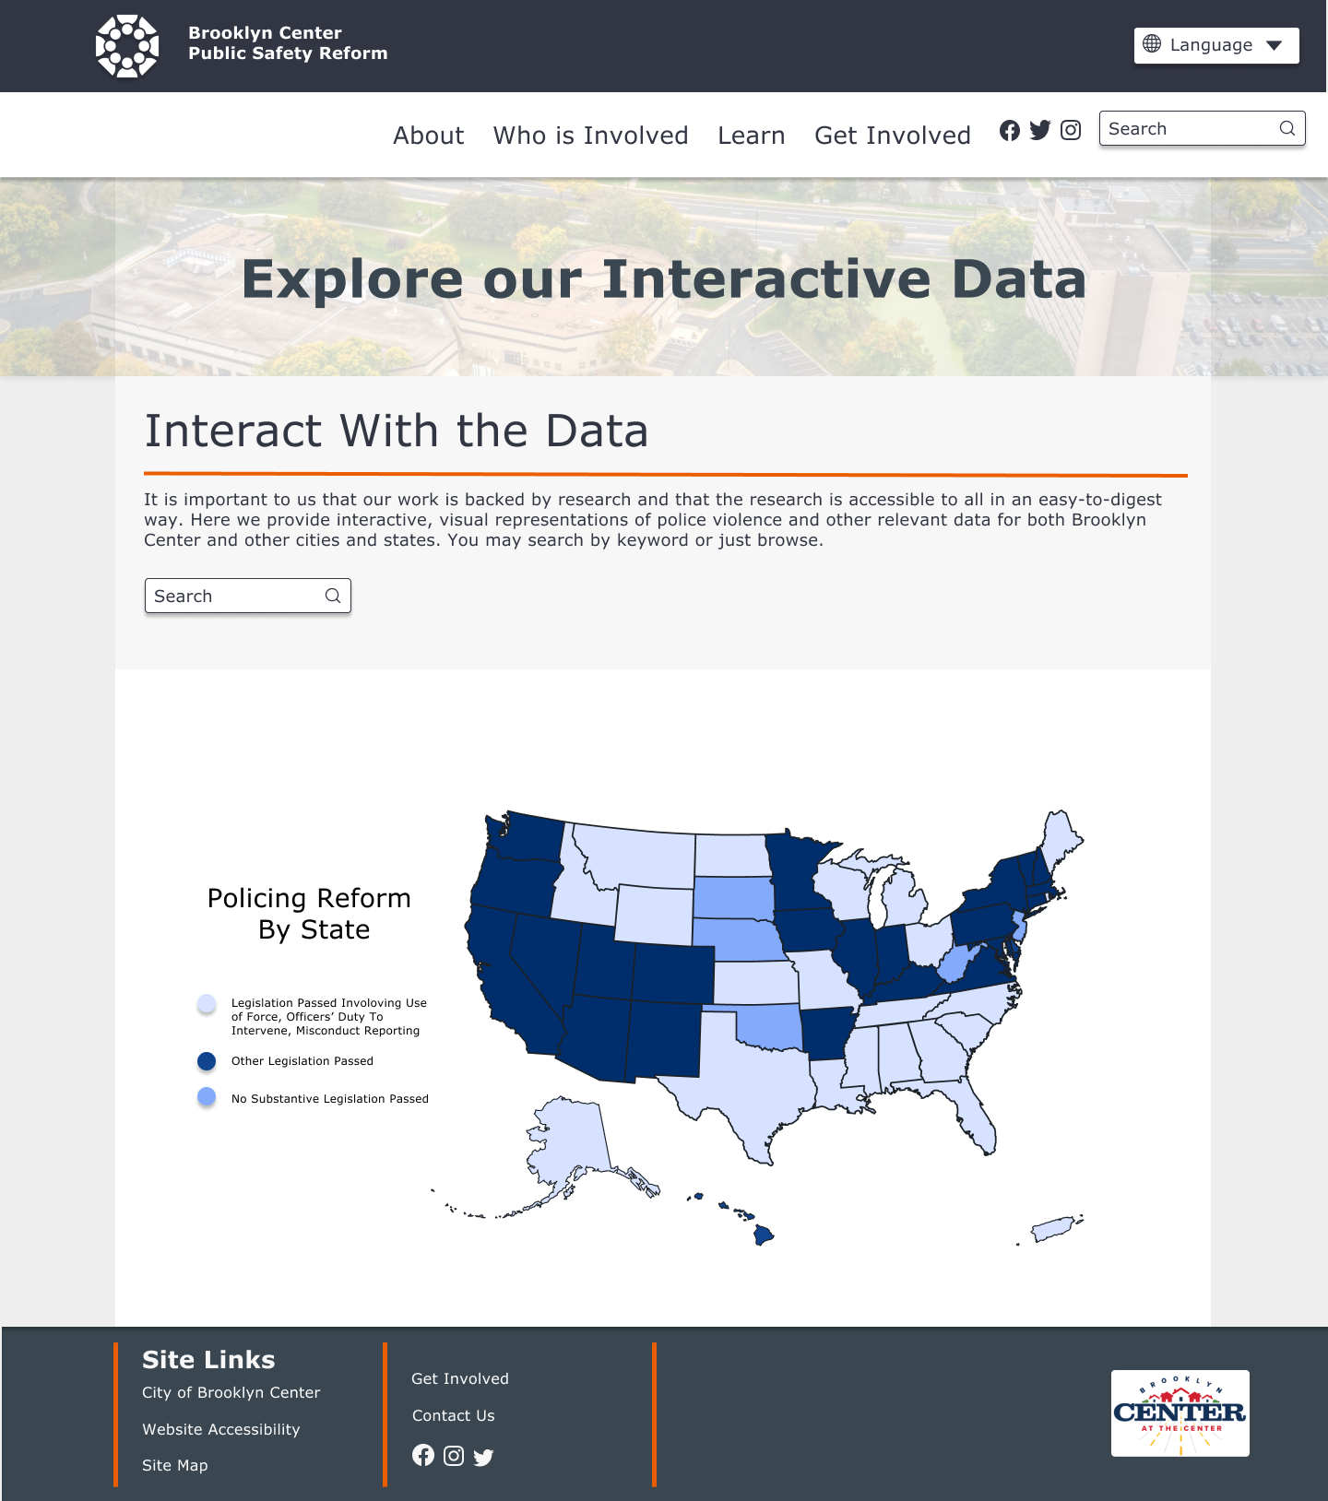The image size is (1328, 1501).
Task: Click the Brooklyn Center Public Safety Reform logo
Action: pos(127,45)
